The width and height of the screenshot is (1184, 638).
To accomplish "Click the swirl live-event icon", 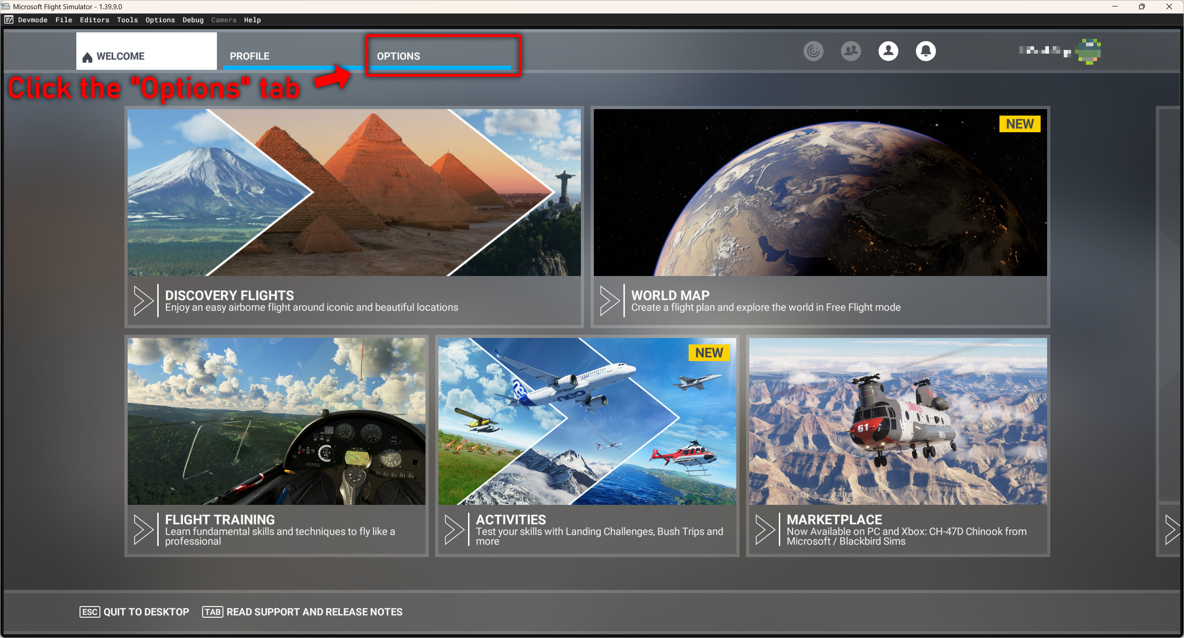I will [813, 51].
